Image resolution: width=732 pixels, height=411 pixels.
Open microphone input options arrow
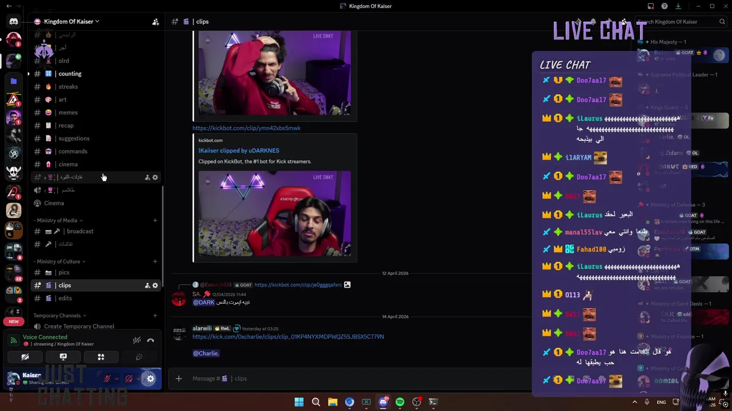117,378
